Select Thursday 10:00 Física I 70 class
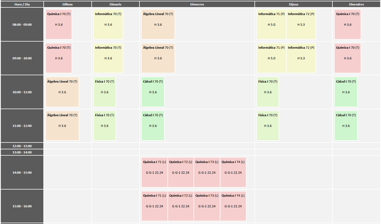Viewport: 381px width, 224px height. point(268,92)
